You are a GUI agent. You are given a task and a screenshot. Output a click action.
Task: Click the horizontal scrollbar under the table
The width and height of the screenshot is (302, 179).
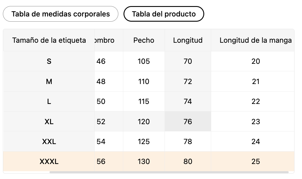169,172
